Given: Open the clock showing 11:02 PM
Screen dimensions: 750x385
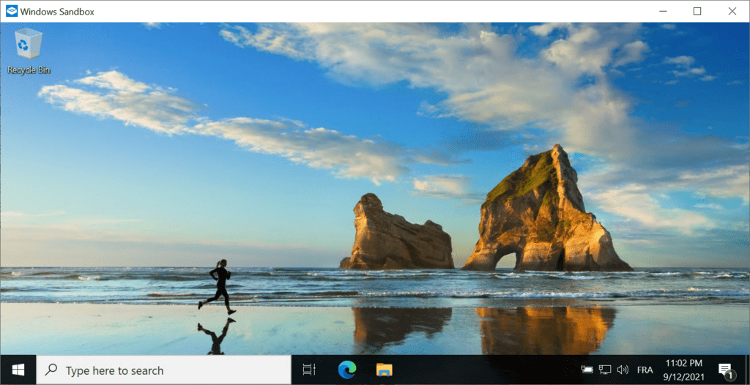Looking at the screenshot, I should click(684, 370).
